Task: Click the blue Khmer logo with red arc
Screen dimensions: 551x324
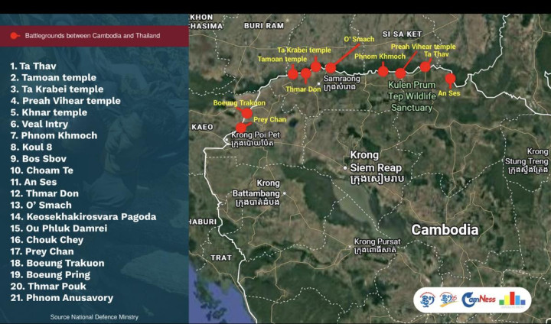Action: (x=427, y=300)
